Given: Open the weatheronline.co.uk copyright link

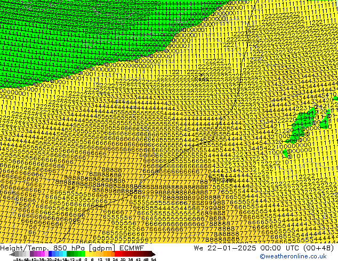Looking at the screenshot, I should [x=293, y=256].
